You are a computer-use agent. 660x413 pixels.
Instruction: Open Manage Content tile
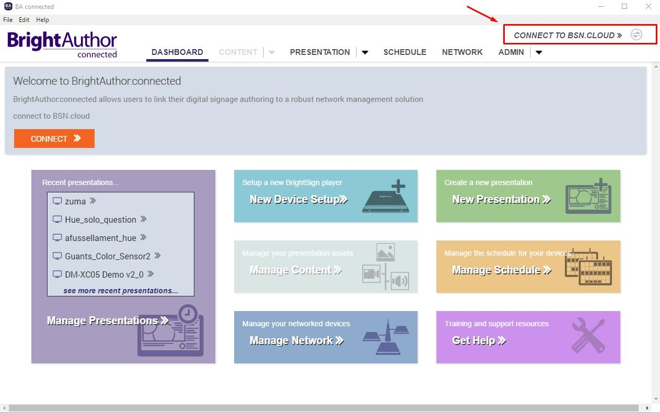[326, 267]
